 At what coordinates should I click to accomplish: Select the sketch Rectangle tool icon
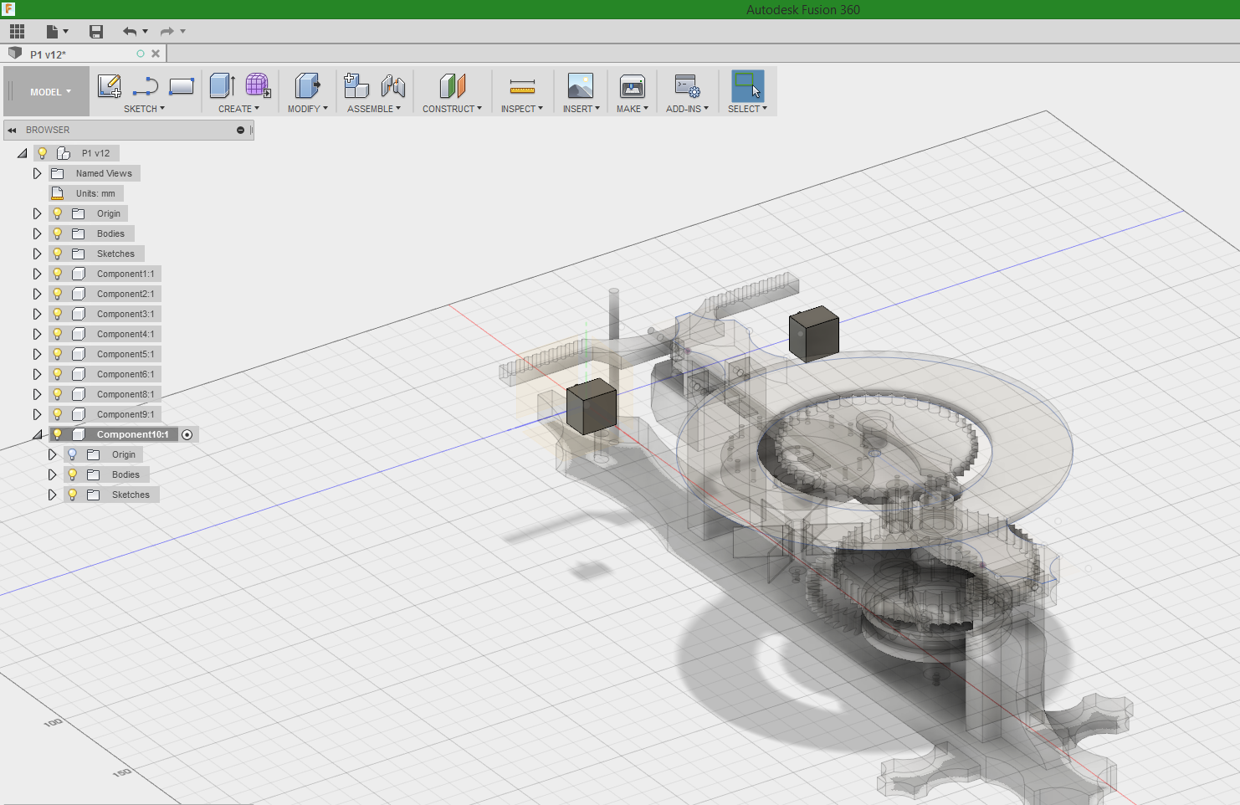pos(182,86)
